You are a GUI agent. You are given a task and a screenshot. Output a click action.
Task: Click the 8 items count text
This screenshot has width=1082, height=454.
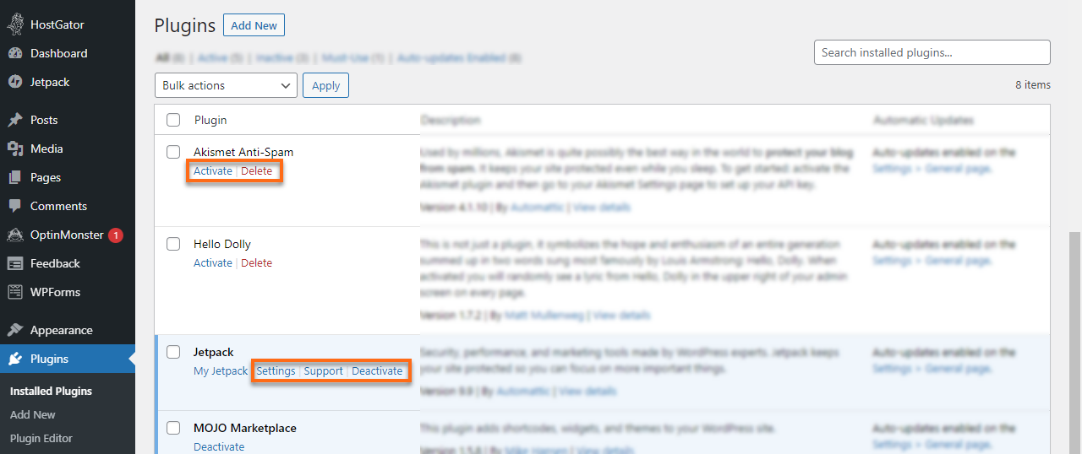click(x=1033, y=85)
